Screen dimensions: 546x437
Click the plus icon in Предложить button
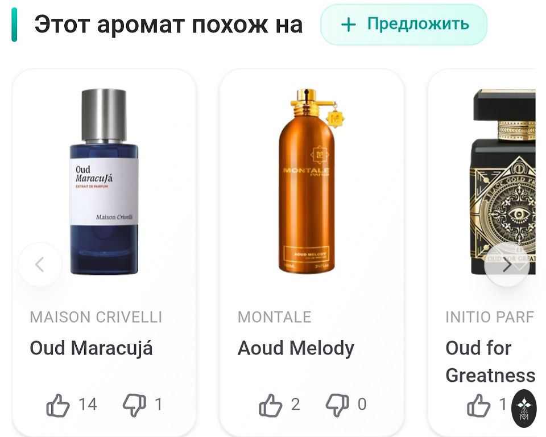(x=348, y=24)
